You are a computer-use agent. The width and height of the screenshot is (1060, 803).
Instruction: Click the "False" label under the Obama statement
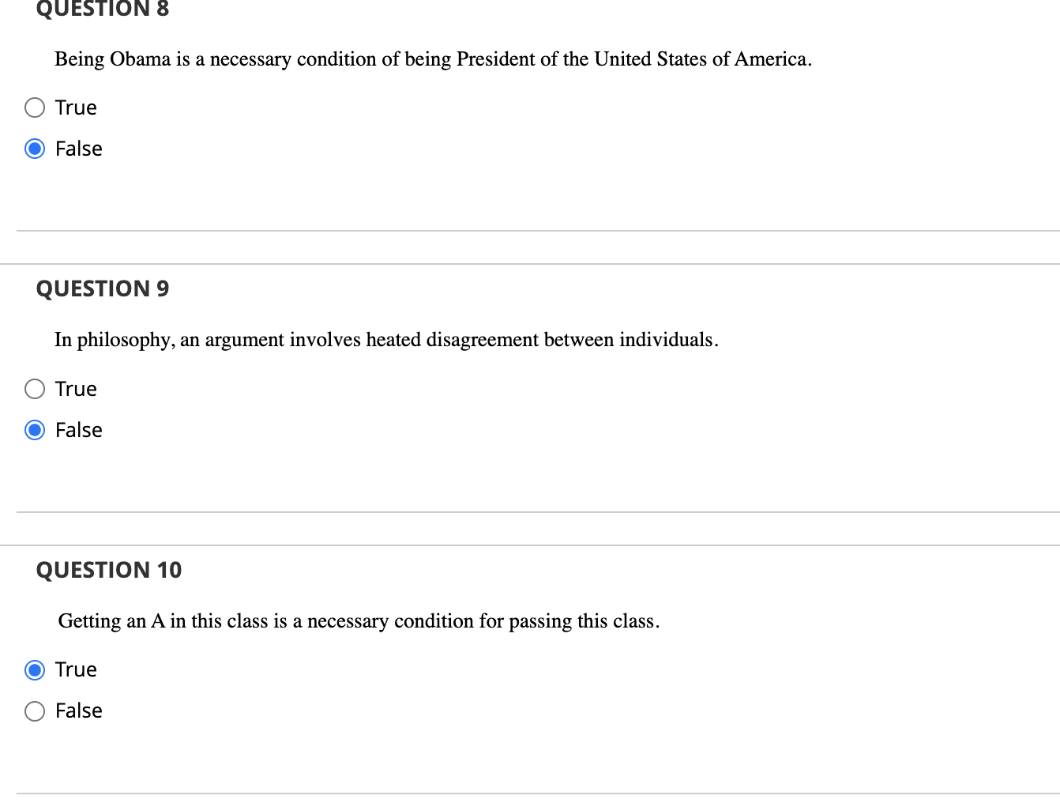click(79, 149)
